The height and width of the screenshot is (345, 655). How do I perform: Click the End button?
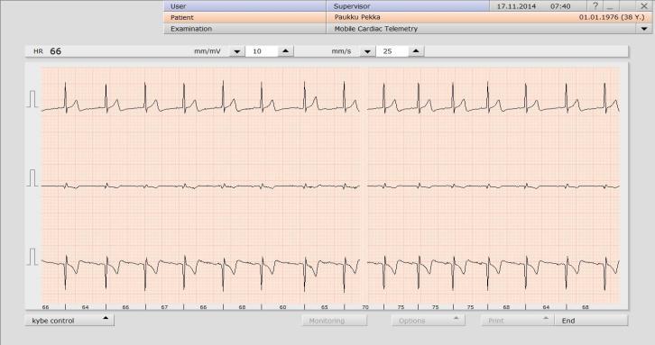click(x=591, y=321)
